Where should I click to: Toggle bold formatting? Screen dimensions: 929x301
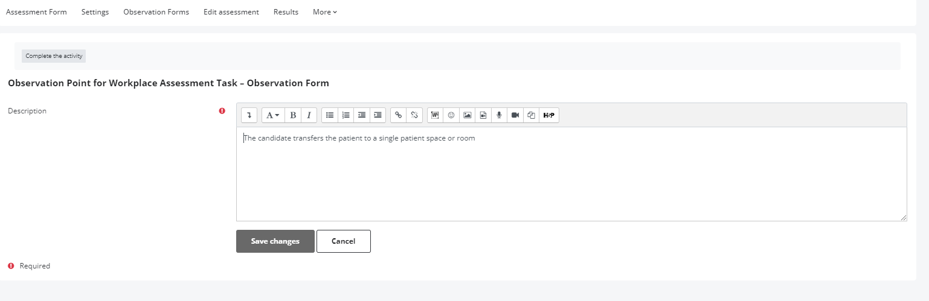pyautogui.click(x=293, y=115)
